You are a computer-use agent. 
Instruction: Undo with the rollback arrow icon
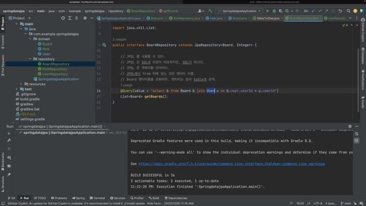tap(340, 11)
